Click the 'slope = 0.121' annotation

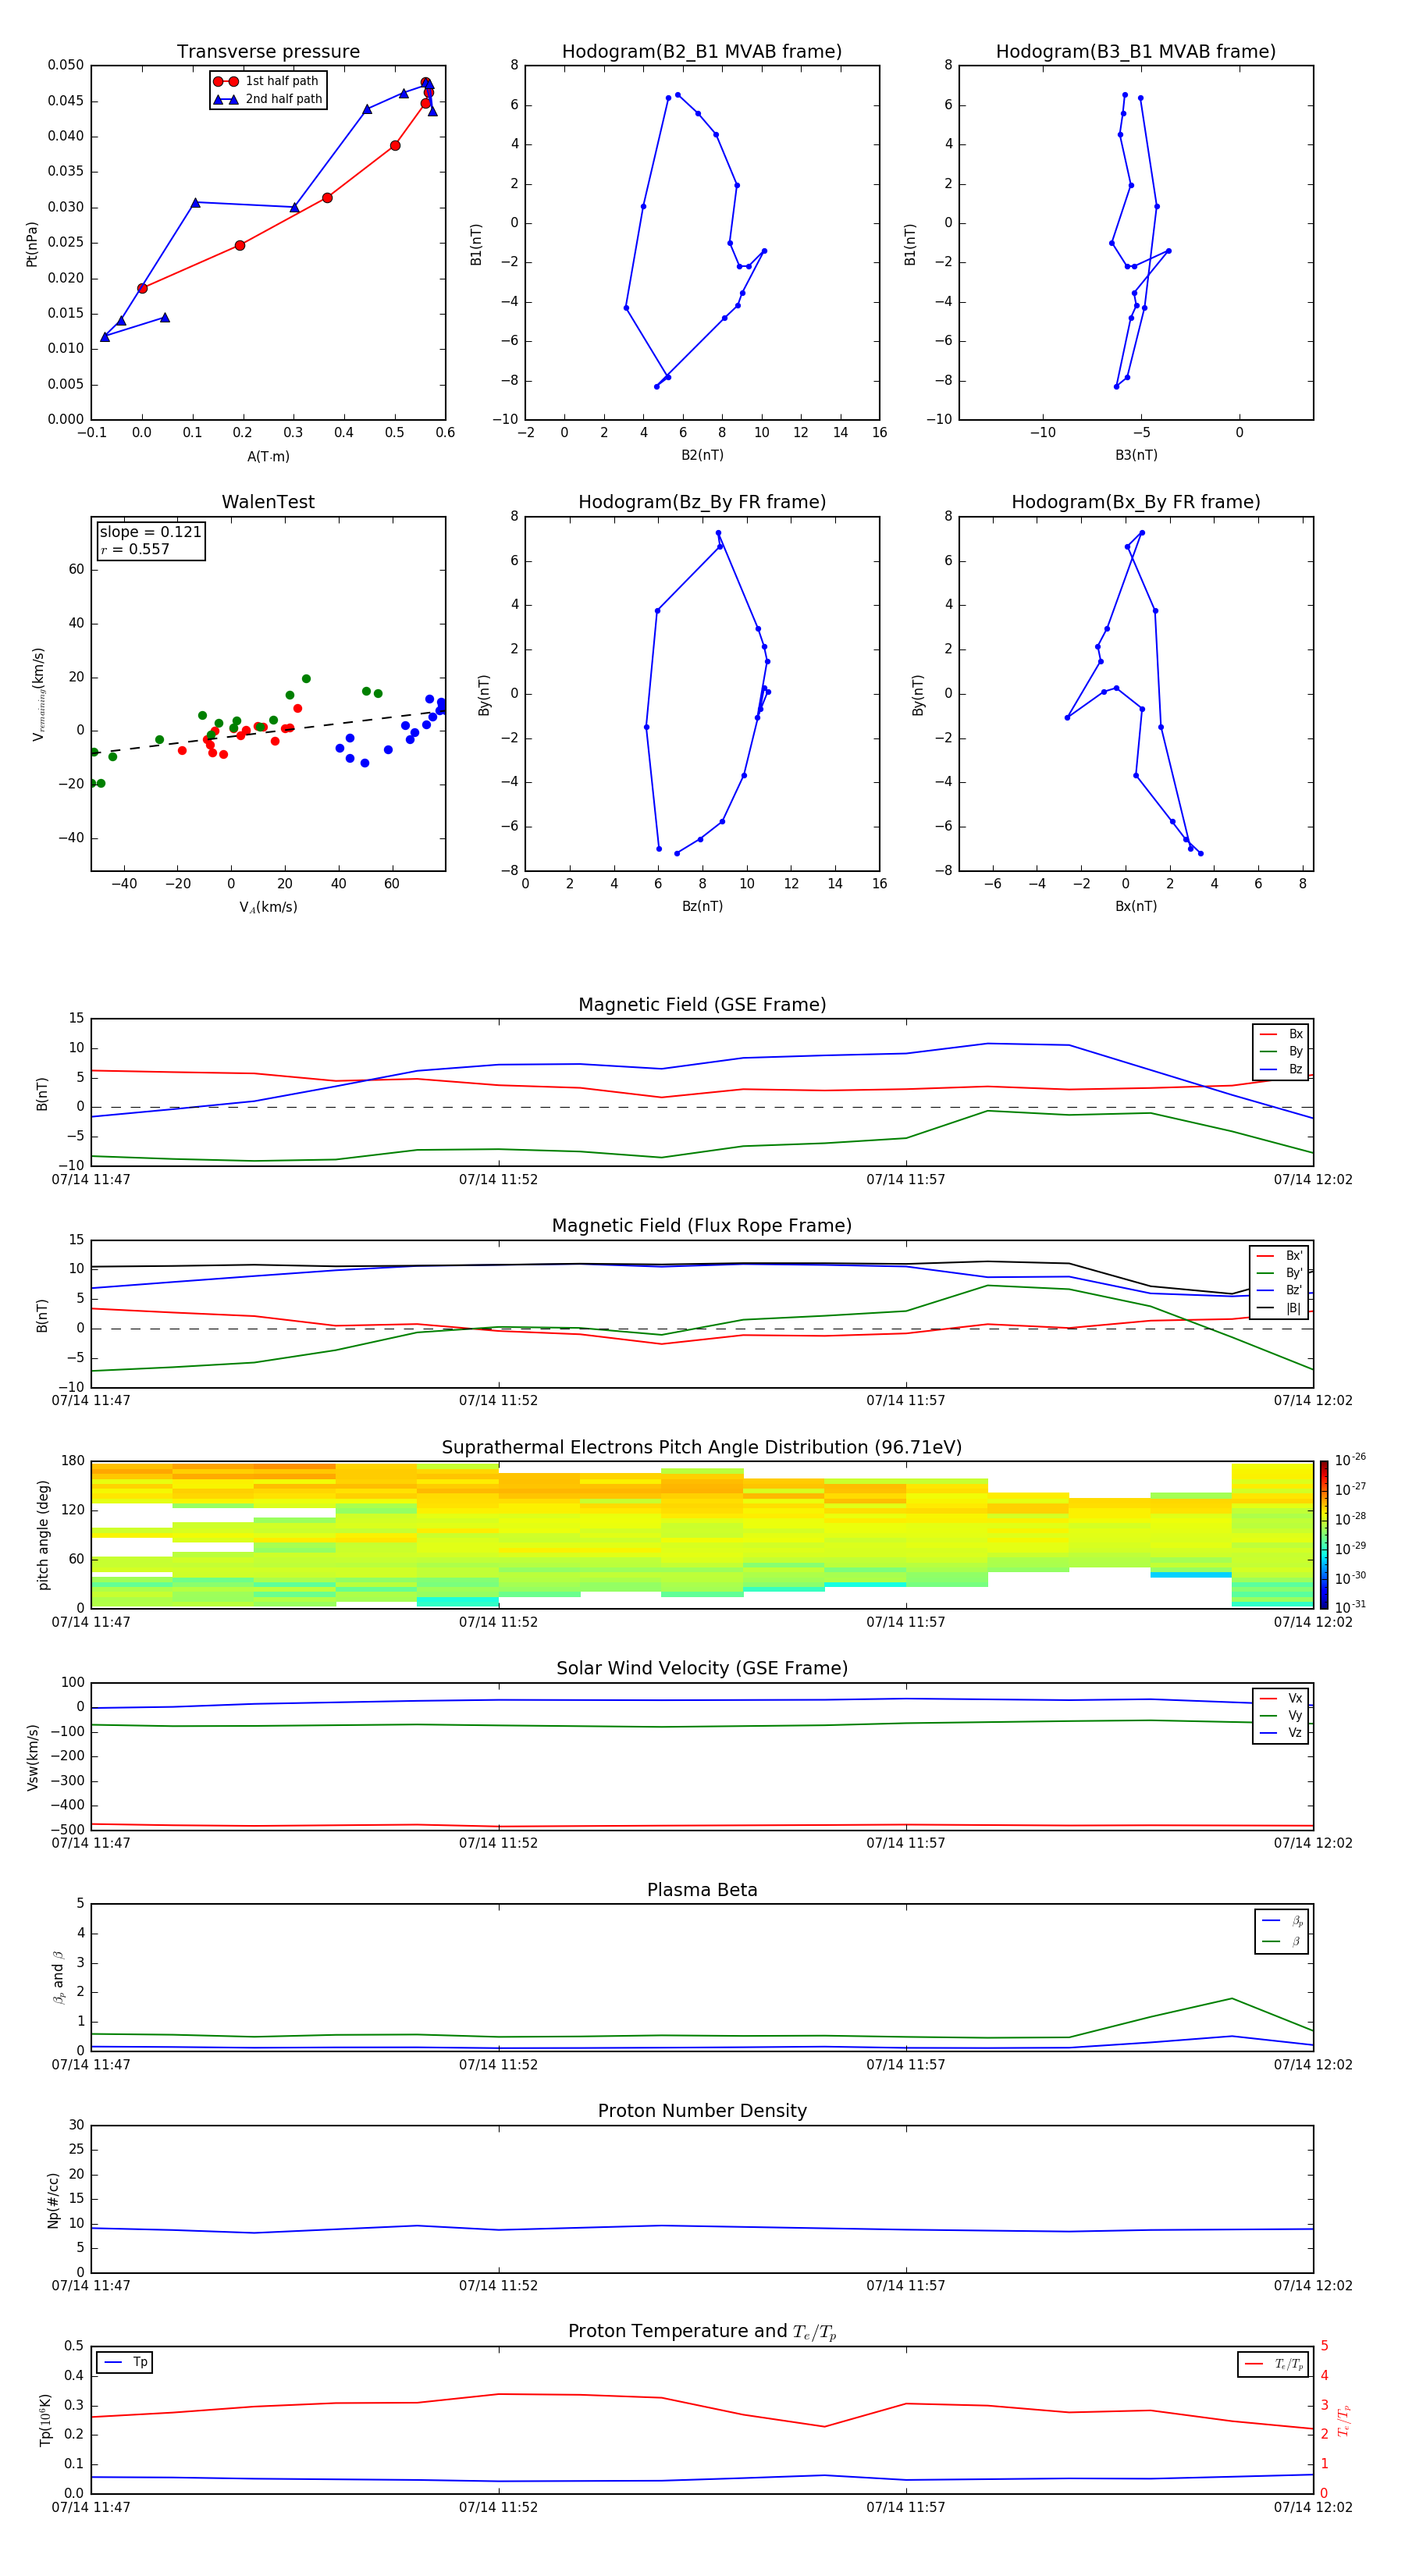(x=150, y=532)
